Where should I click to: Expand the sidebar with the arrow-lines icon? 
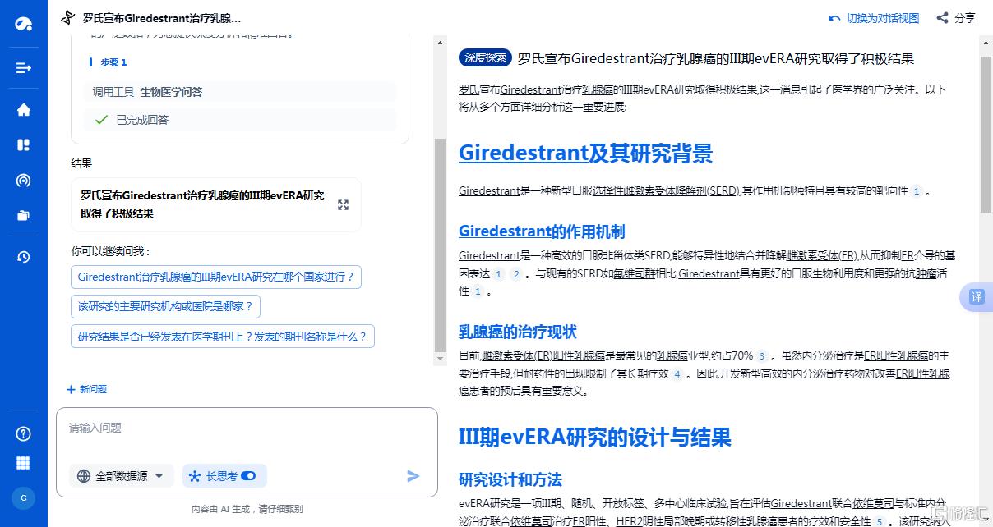point(23,67)
